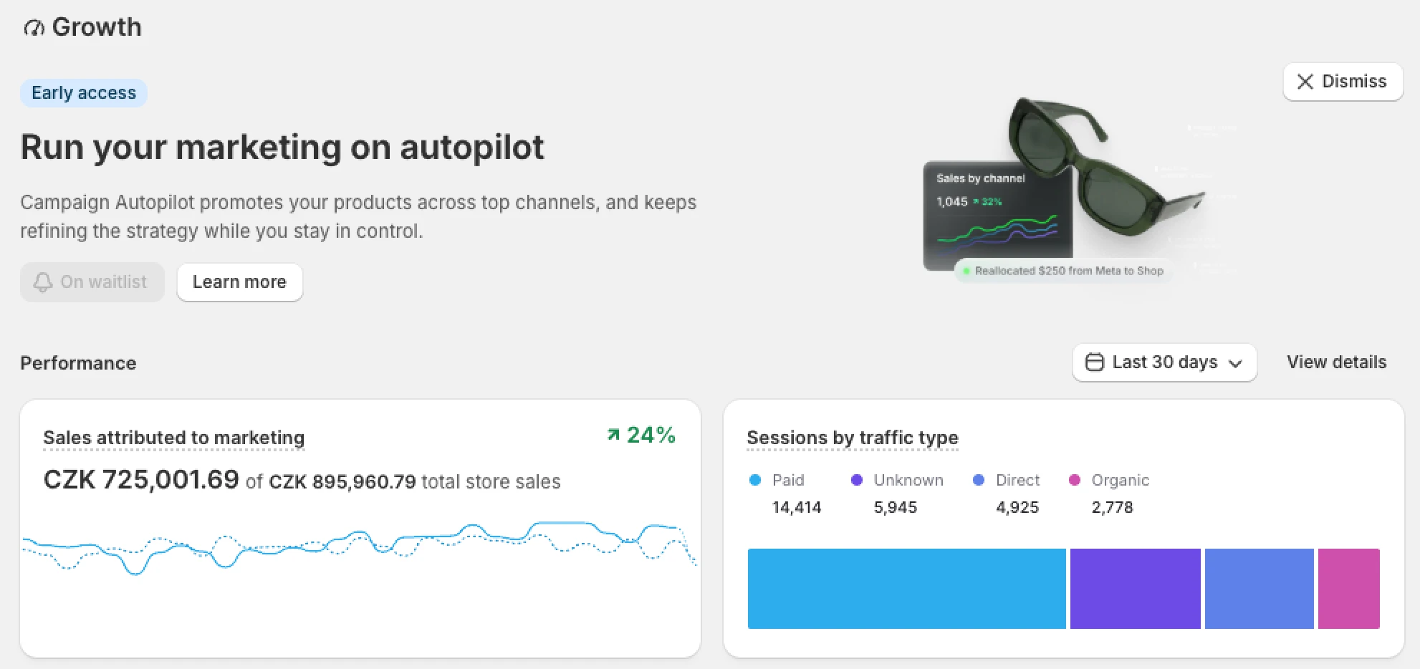The width and height of the screenshot is (1420, 669).
Task: Click CZK 895,960.79 total store sales text
Action: coord(415,481)
